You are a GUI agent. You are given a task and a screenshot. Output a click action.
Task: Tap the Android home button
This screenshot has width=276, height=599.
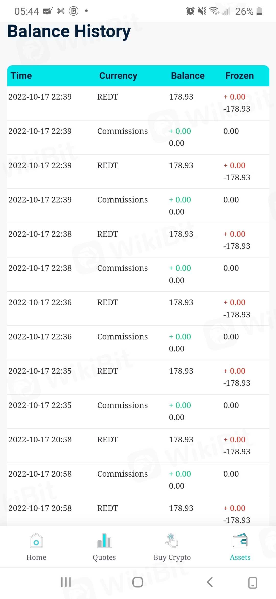138,582
